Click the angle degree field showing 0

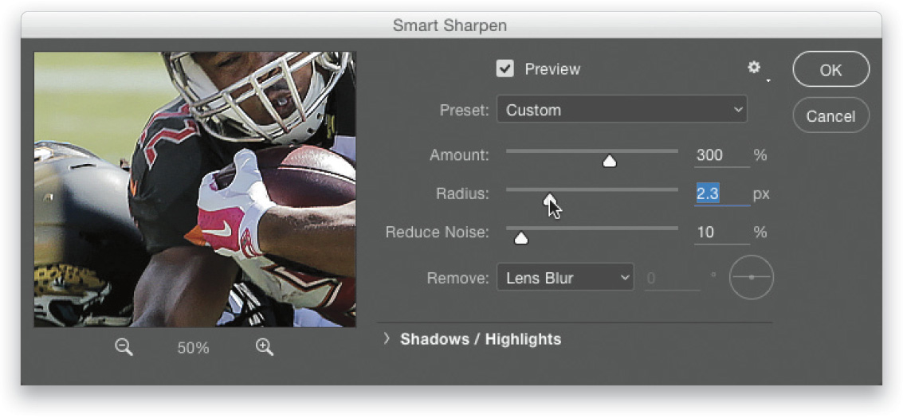[672, 279]
